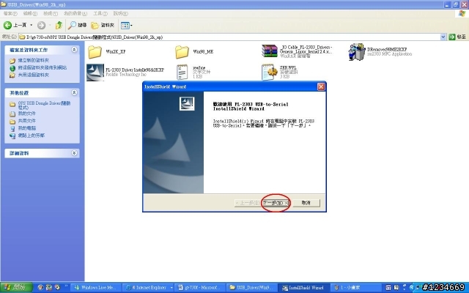This screenshot has height=293, width=469.
Task: Open the Edit (編輯) menu
Action: click(x=30, y=13)
